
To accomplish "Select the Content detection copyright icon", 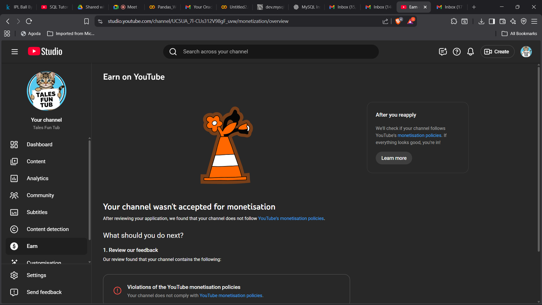I will point(14,229).
